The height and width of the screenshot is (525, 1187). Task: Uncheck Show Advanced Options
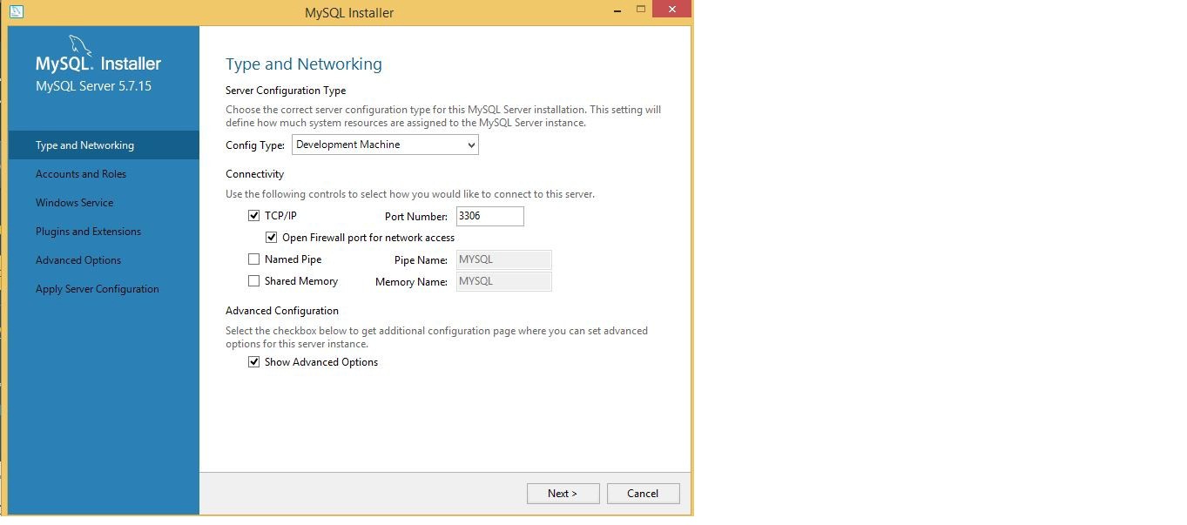[254, 362]
